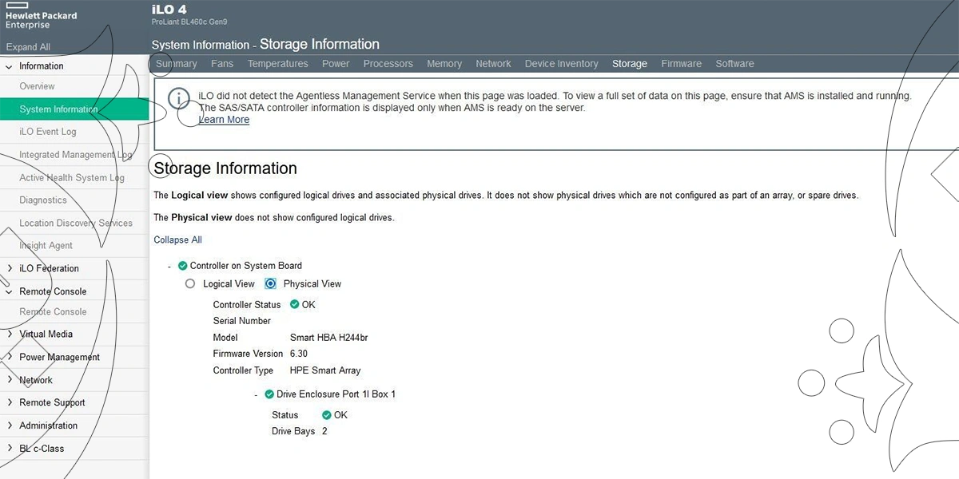This screenshot has width=959, height=479.
Task: Expand the BL c-Class sidebar section
Action: pos(10,449)
